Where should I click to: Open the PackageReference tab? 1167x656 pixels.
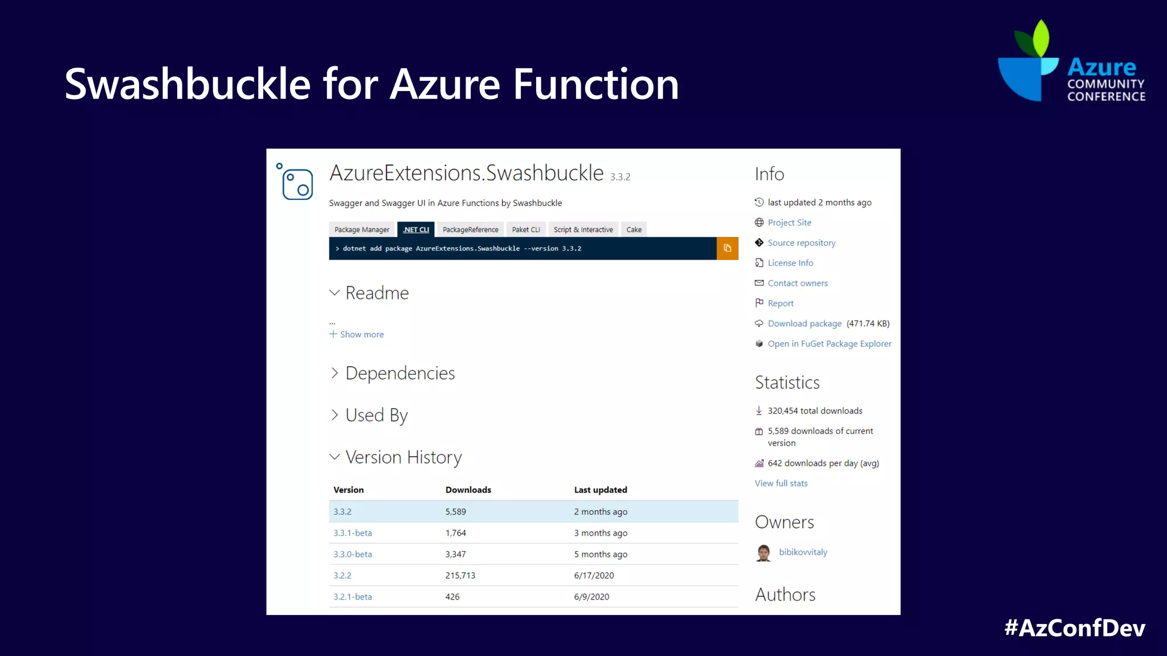tap(471, 229)
